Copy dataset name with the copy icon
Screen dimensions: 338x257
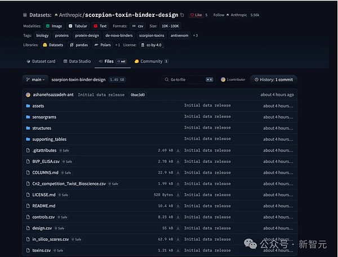pyautogui.click(x=182, y=15)
